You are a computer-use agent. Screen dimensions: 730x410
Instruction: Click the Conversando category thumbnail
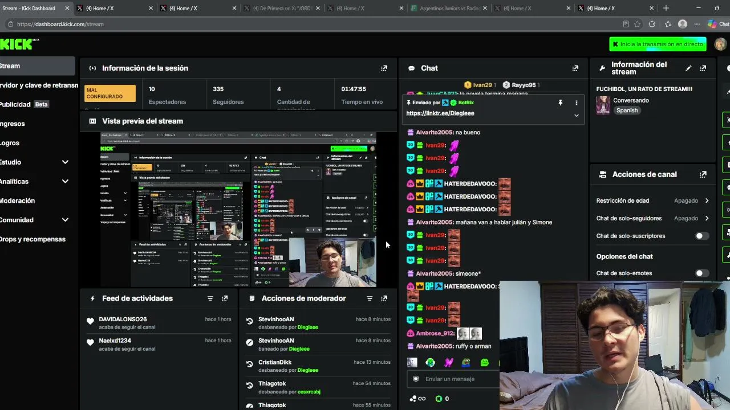point(603,105)
